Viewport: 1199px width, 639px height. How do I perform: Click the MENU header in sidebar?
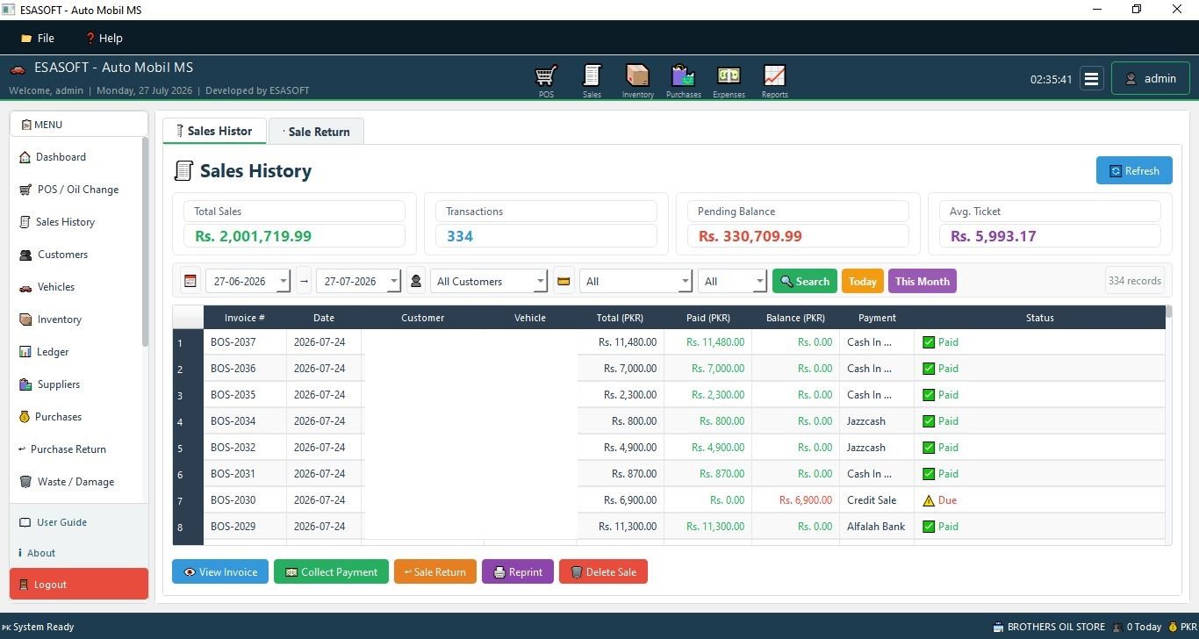click(78, 125)
